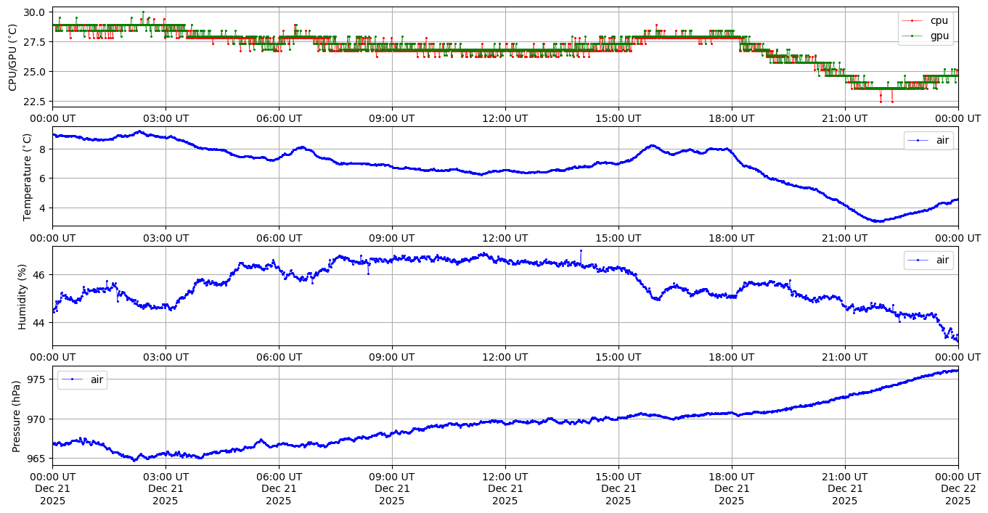The width and height of the screenshot is (988, 513).
Task: Select the cpu legend label text
Action: coord(939,20)
